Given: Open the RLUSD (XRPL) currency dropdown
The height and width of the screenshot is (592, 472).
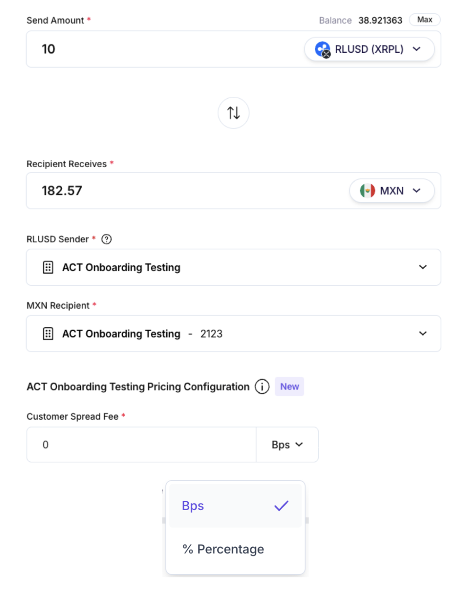Looking at the screenshot, I should click(369, 49).
